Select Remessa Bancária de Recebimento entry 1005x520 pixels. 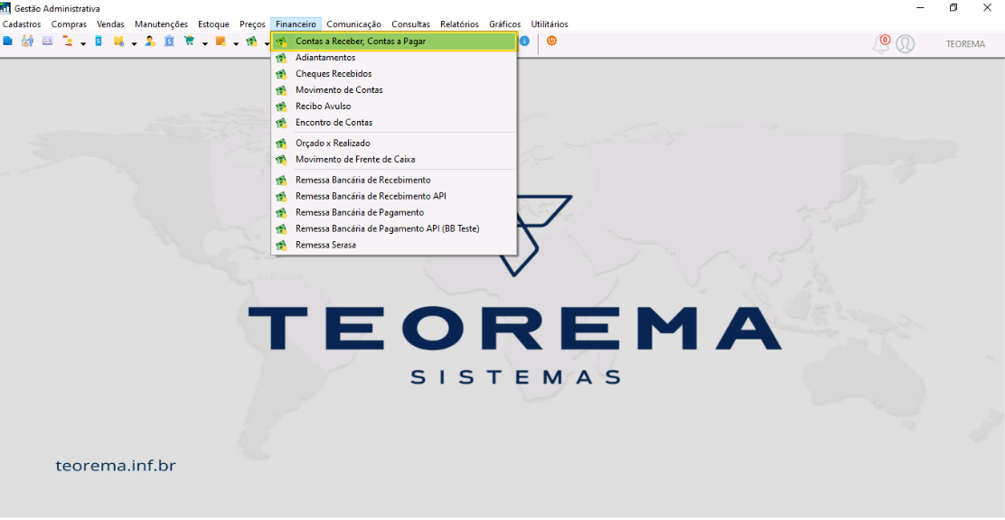click(x=393, y=180)
